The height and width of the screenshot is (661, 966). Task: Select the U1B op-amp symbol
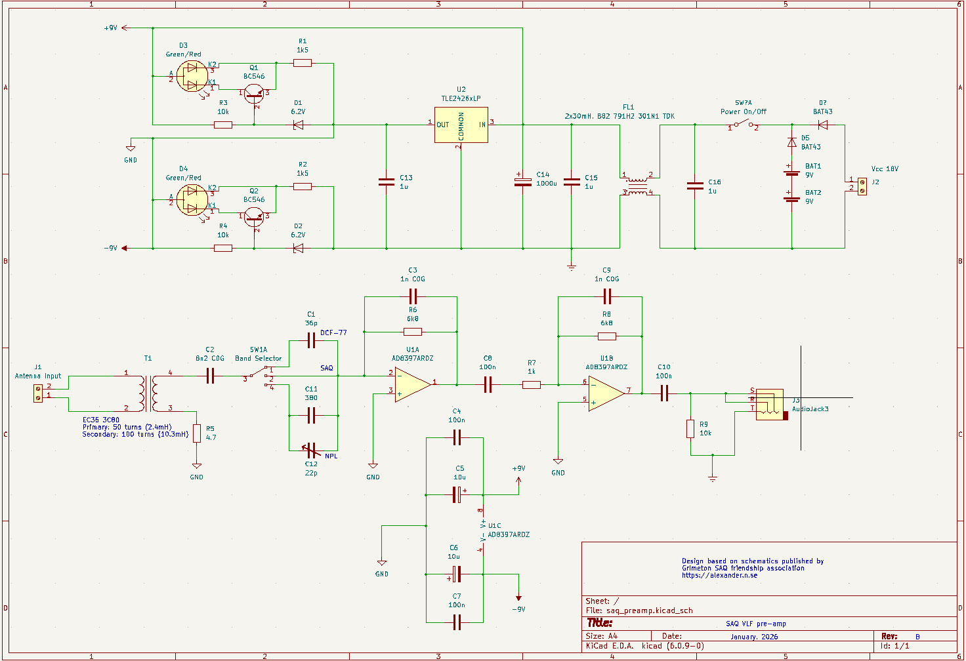(605, 393)
